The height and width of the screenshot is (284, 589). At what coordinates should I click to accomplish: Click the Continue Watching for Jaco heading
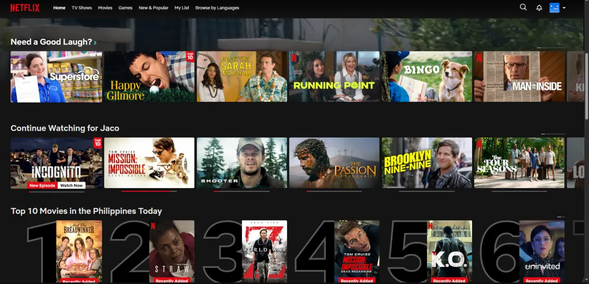[x=65, y=128]
